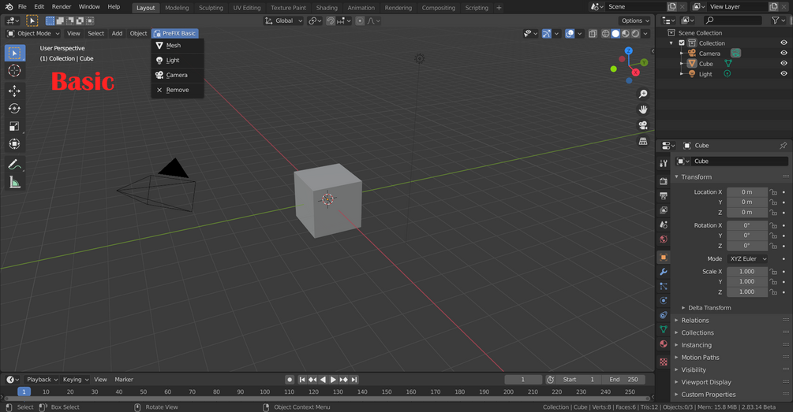The height and width of the screenshot is (412, 793).
Task: Choose Light from the PreFIX Basic menu
Action: [x=178, y=60]
